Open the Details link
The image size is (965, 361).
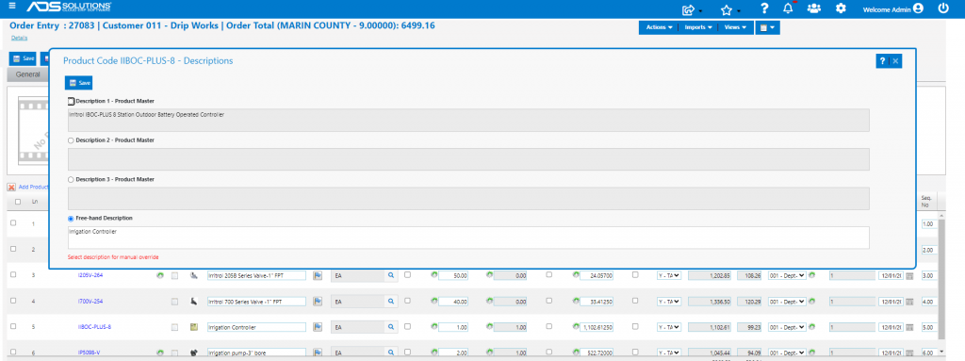tap(19, 39)
